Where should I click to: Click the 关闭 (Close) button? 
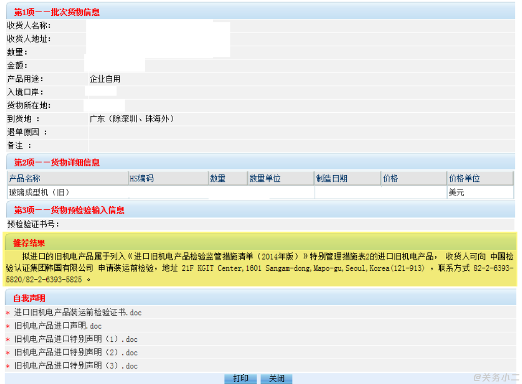click(x=276, y=378)
